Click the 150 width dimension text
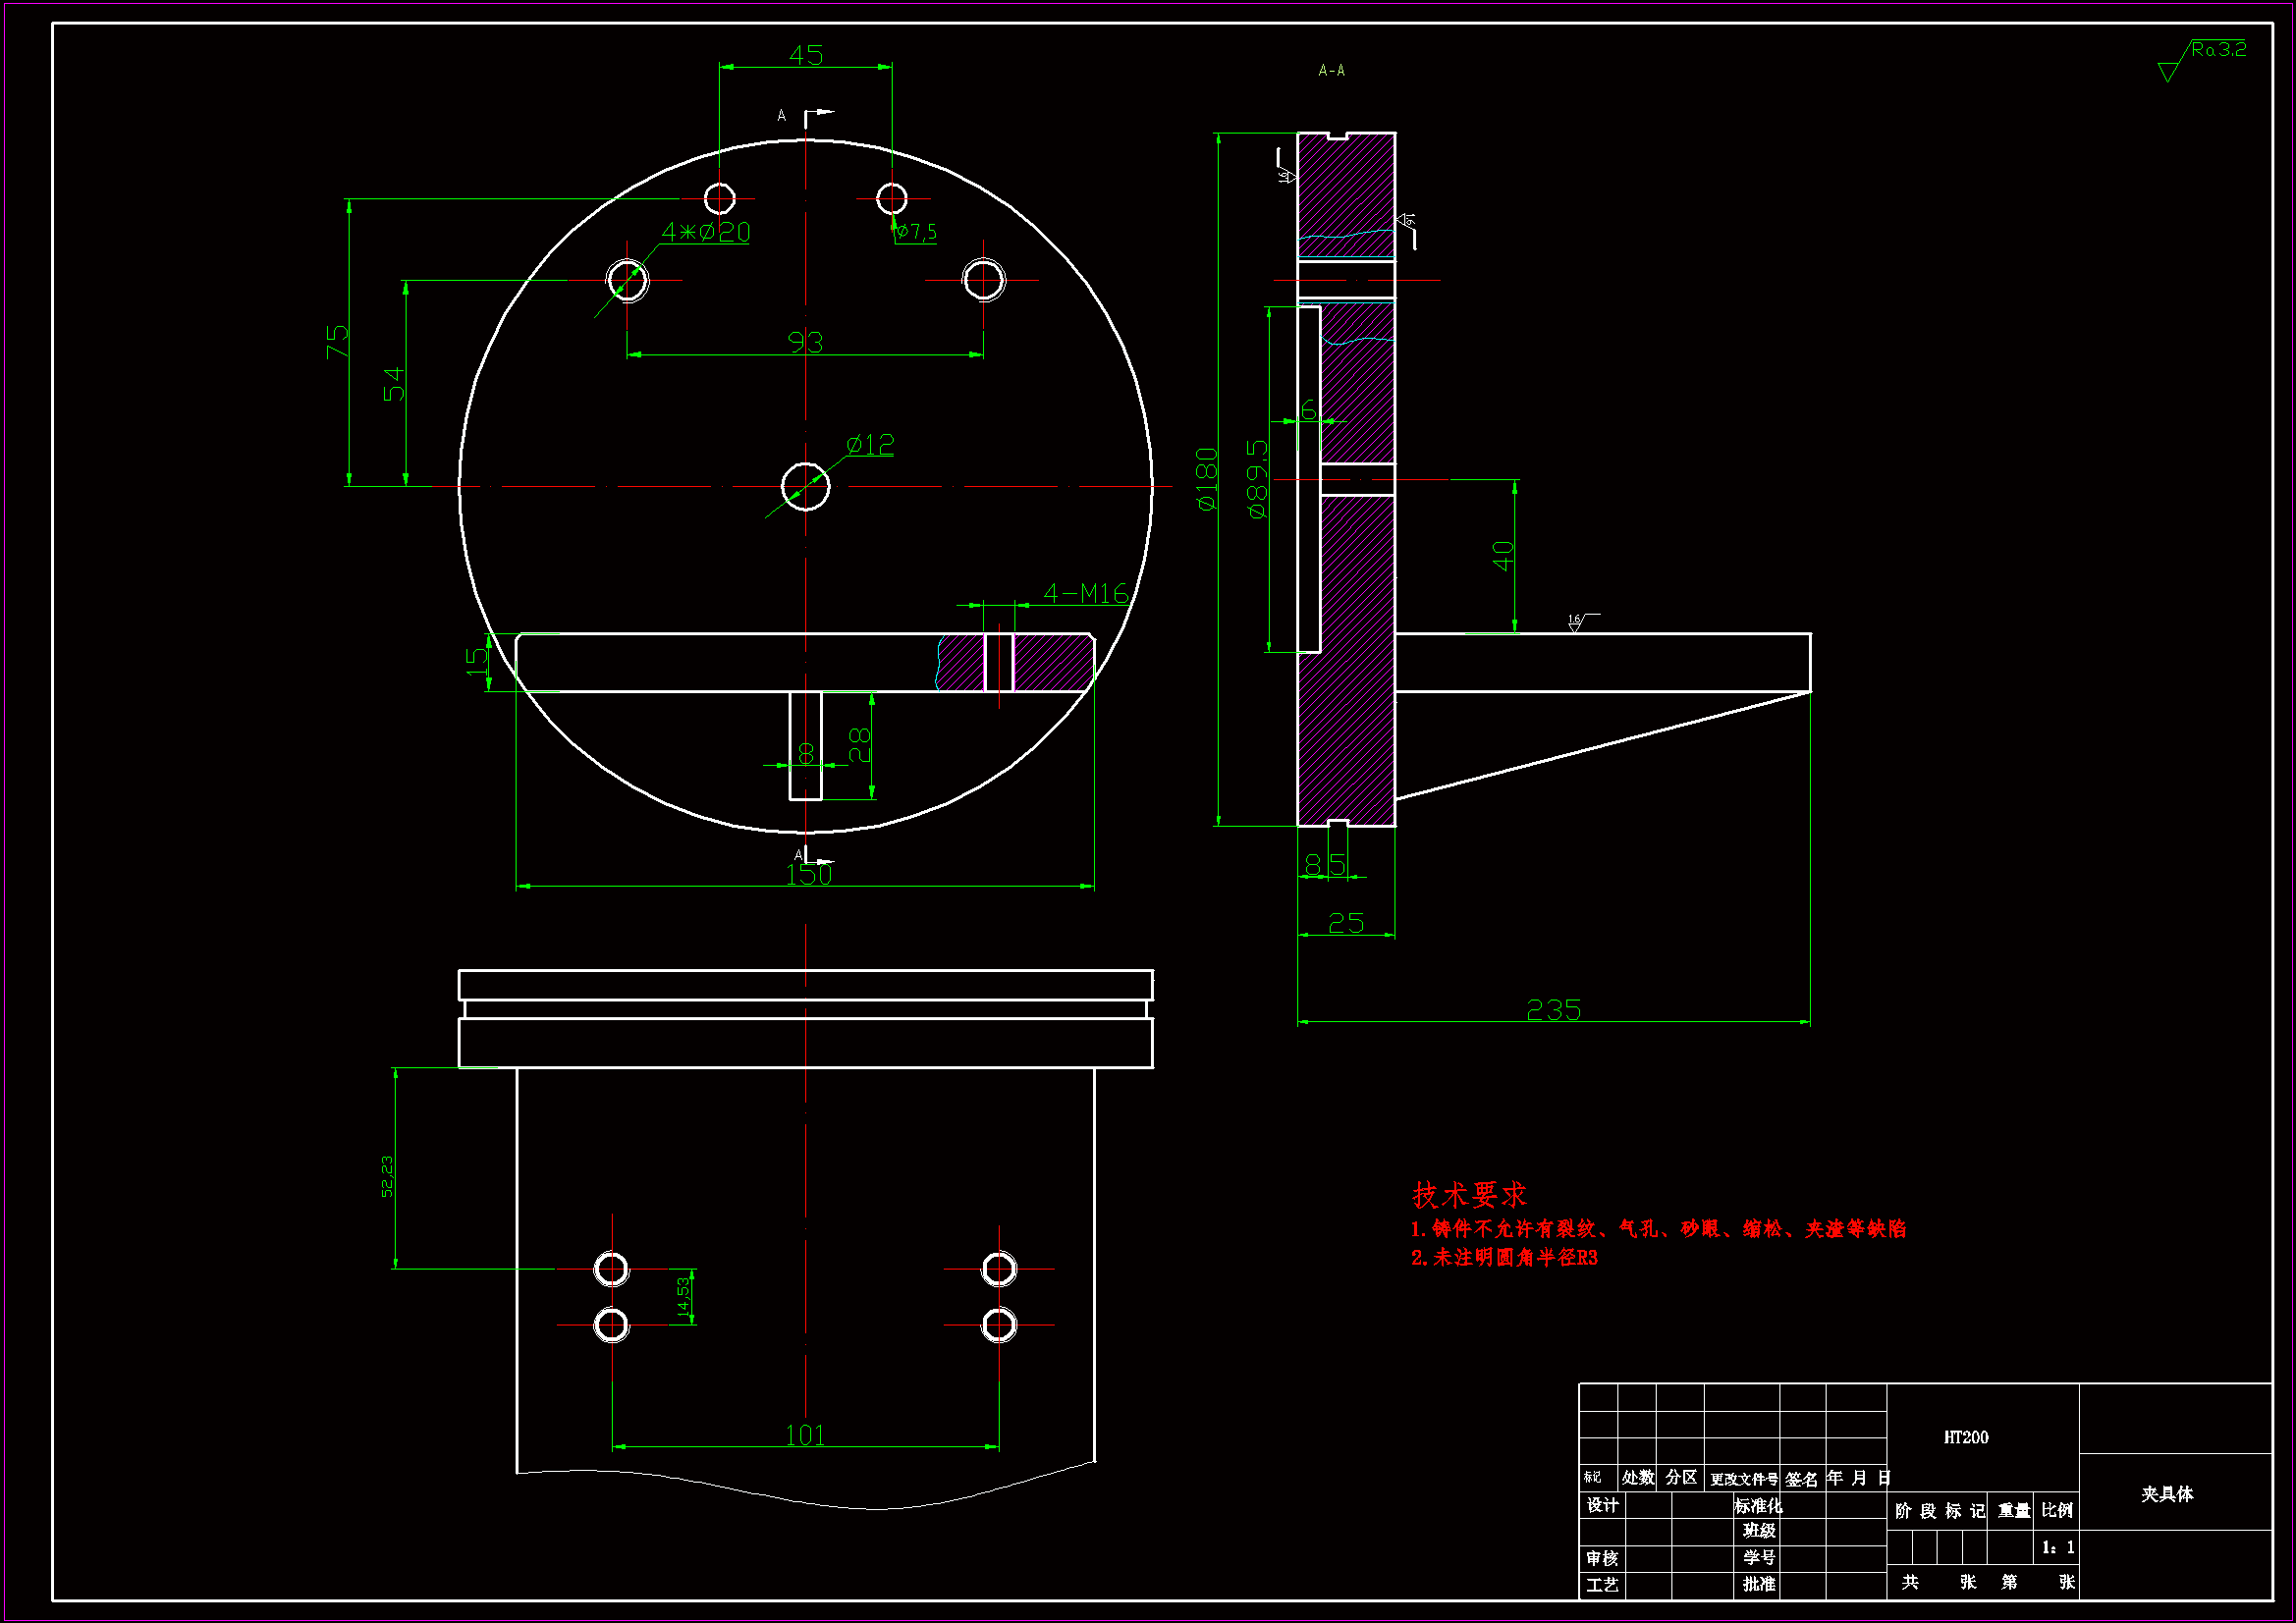Screen dimensions: 2296x1623 [808, 875]
